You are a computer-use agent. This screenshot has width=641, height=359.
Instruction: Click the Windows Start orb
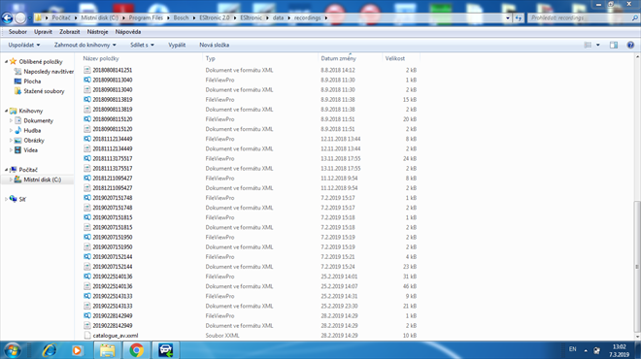pos(13,350)
